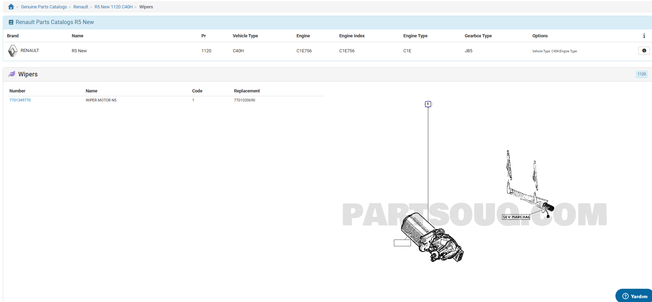Click the info column header icon
The image size is (652, 302).
click(644, 36)
